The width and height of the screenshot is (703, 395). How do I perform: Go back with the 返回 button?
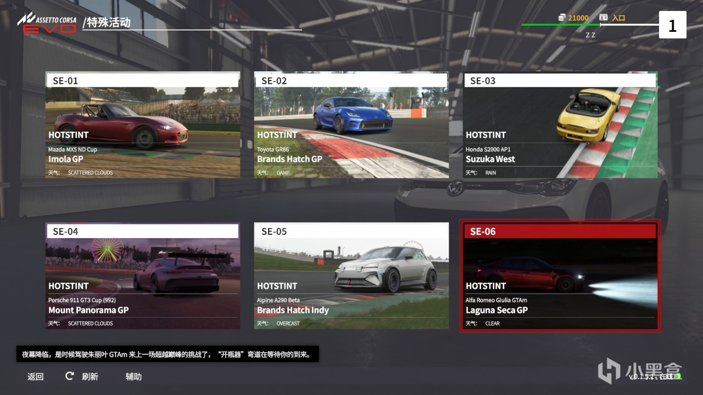pyautogui.click(x=36, y=376)
